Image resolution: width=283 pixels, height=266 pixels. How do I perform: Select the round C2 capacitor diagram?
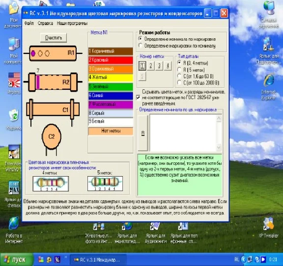[x=52, y=139]
